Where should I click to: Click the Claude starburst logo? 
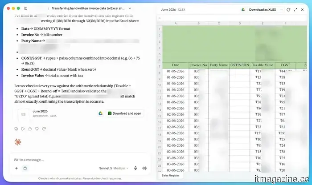tap(18, 142)
